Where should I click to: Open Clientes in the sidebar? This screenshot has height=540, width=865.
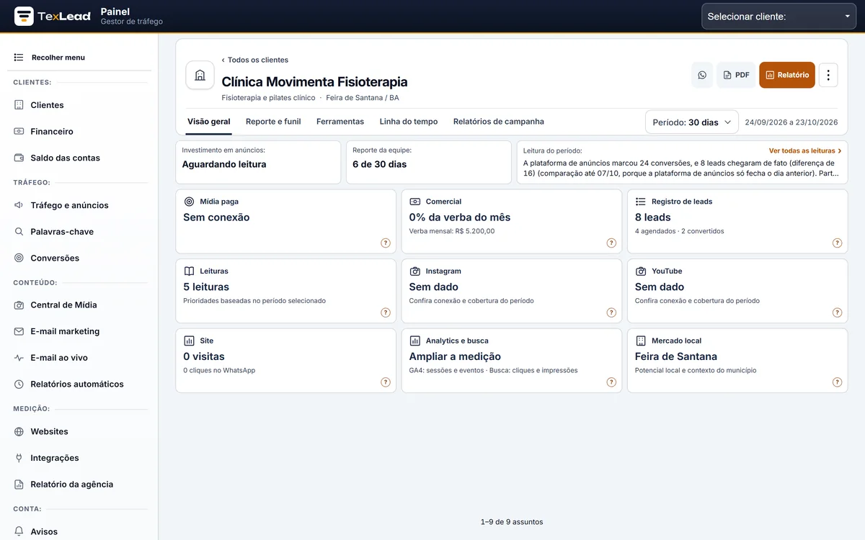coord(79,105)
